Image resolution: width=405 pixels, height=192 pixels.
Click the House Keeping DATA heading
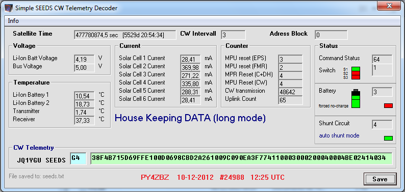tap(190, 118)
